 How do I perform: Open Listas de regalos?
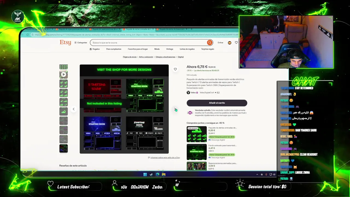click(x=187, y=49)
